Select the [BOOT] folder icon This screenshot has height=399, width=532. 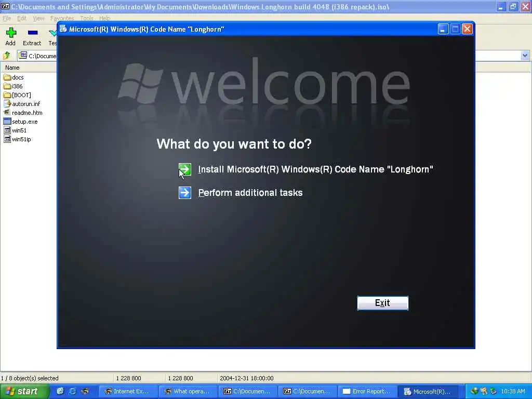click(x=7, y=95)
